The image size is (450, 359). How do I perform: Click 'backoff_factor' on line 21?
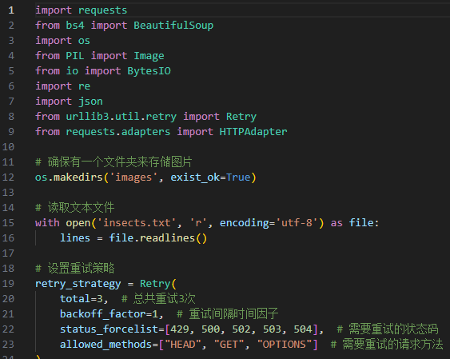point(103,314)
